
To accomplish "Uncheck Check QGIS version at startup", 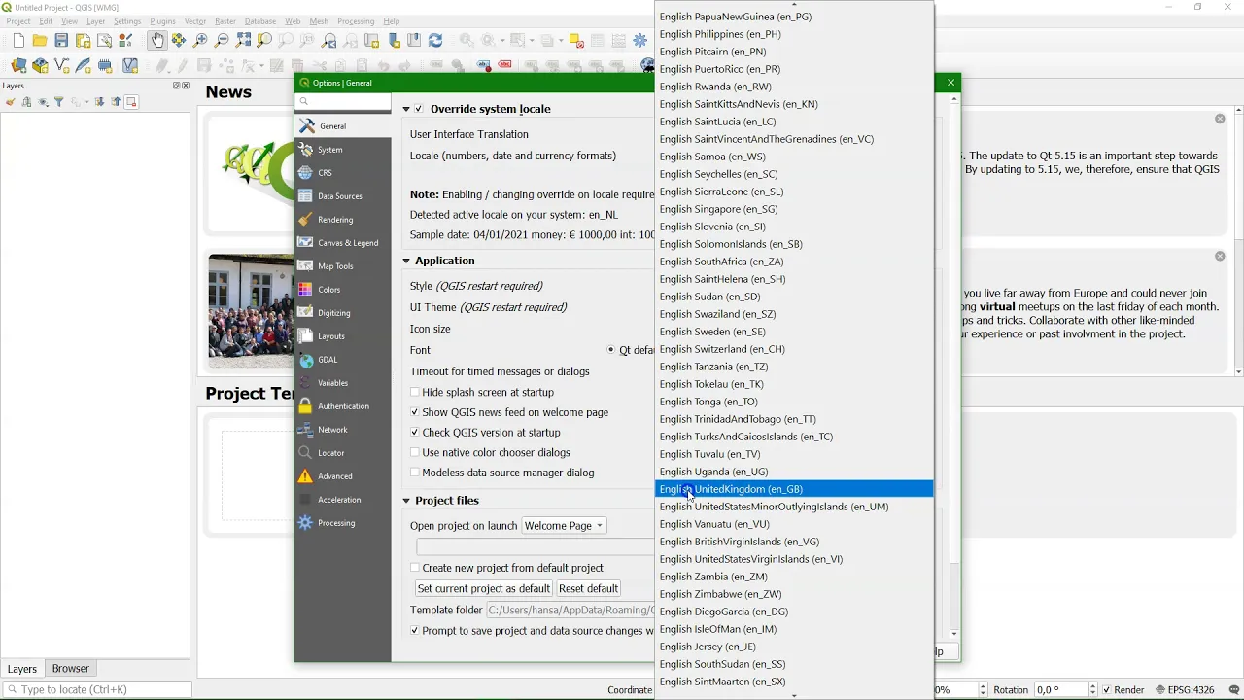I will click(x=415, y=433).
